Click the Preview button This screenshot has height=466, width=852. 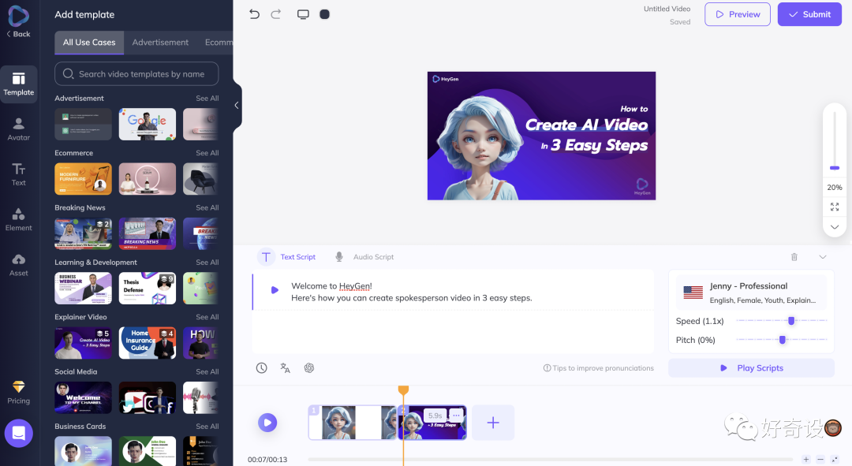738,14
